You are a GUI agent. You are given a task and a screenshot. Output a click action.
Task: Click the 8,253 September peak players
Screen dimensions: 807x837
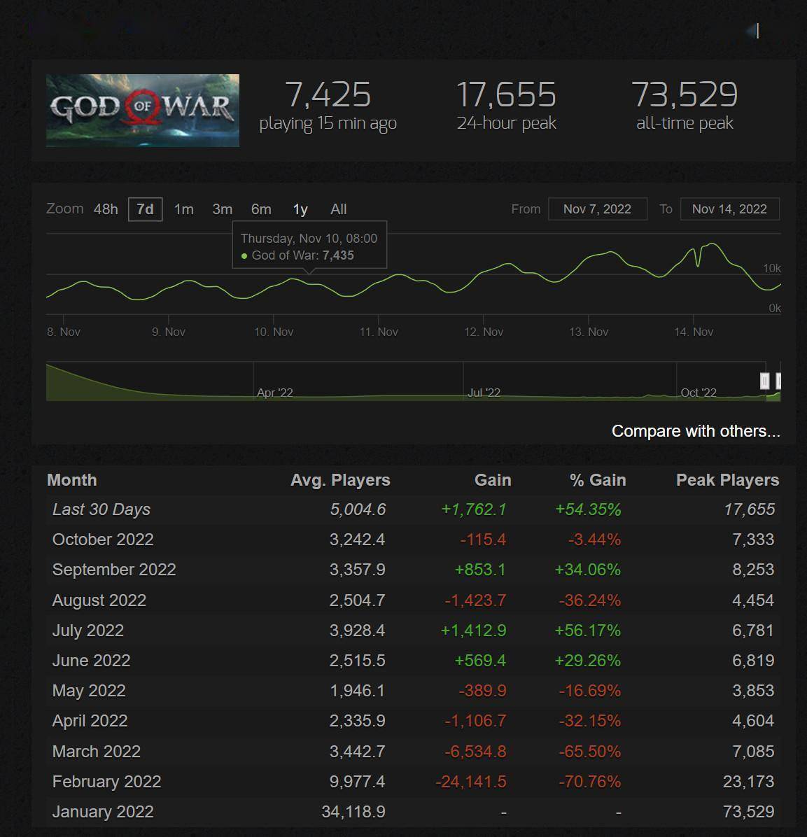click(753, 570)
